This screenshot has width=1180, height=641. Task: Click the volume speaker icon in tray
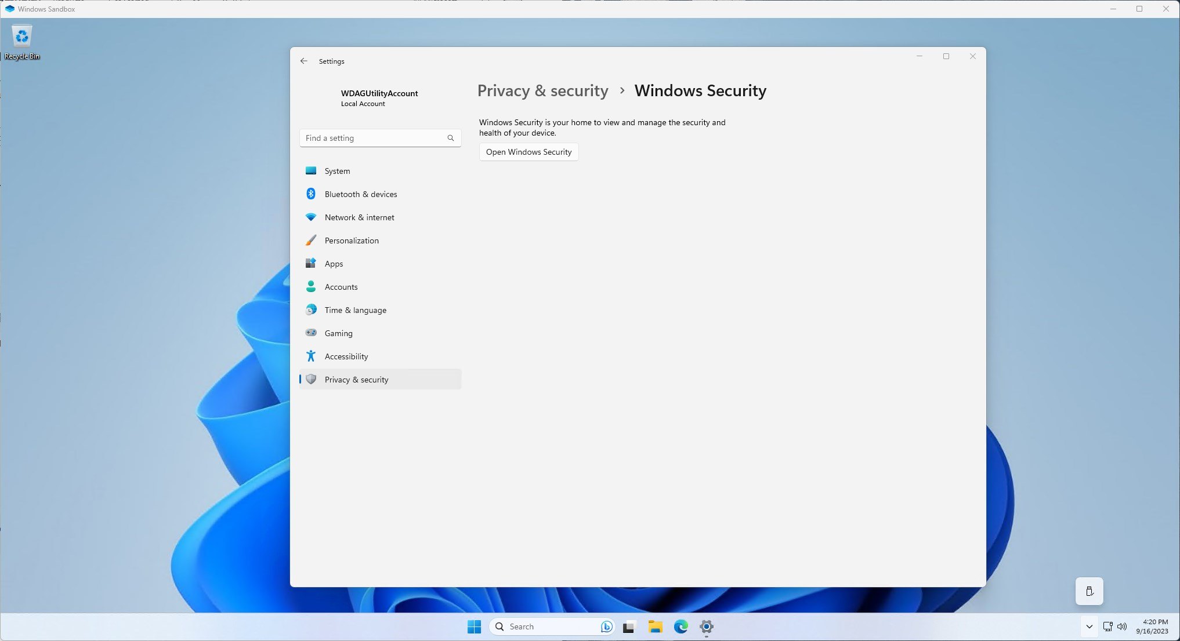tap(1122, 627)
